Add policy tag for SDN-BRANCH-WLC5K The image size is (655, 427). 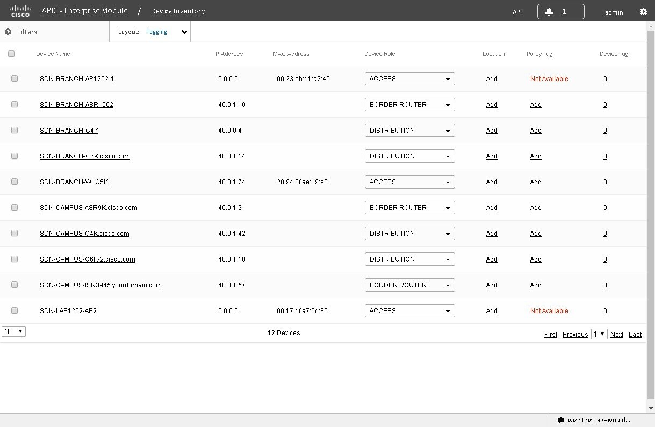pyautogui.click(x=536, y=182)
